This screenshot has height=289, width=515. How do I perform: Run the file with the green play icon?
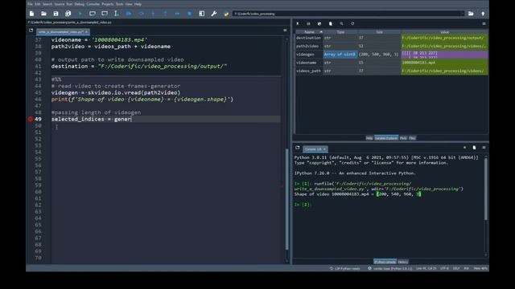(x=80, y=14)
